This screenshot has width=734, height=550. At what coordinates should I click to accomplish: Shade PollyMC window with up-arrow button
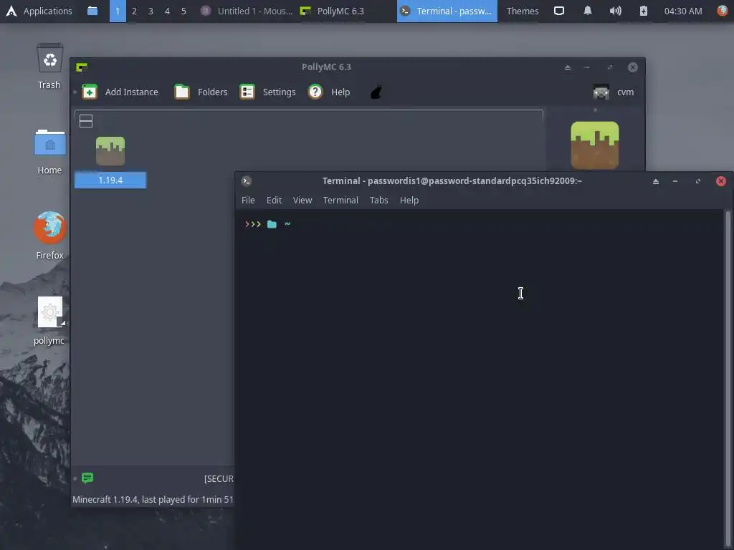(568, 67)
